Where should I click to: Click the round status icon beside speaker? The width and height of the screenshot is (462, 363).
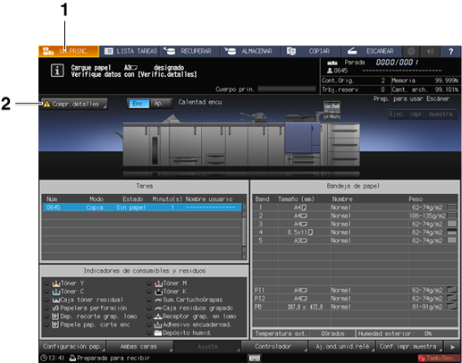[x=411, y=51]
